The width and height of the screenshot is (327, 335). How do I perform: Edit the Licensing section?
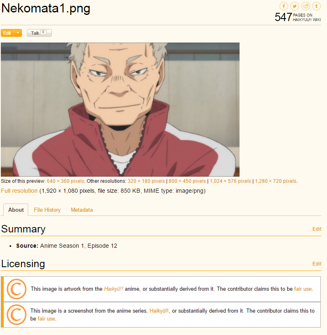(317, 264)
